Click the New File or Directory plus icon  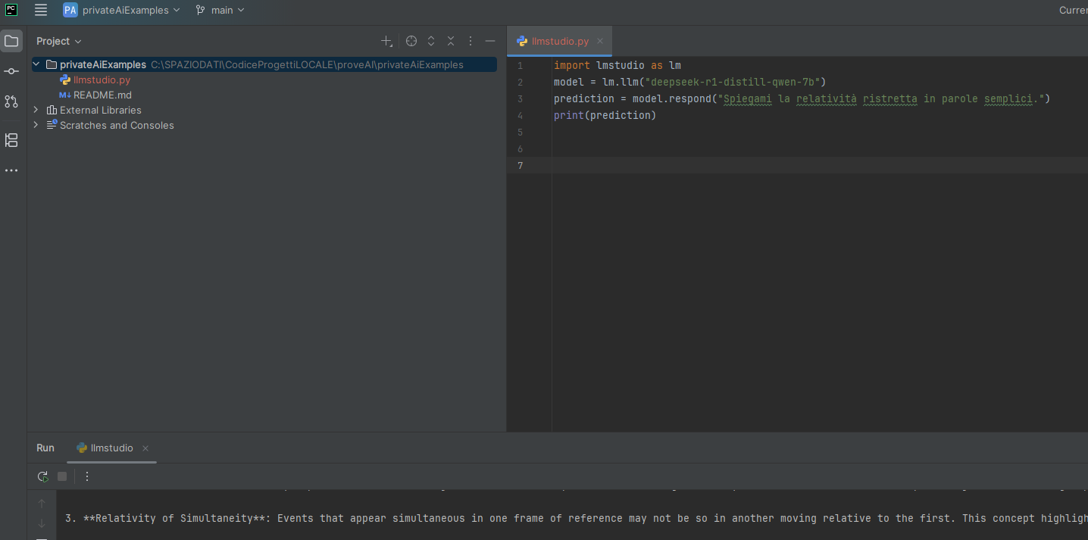click(x=386, y=41)
